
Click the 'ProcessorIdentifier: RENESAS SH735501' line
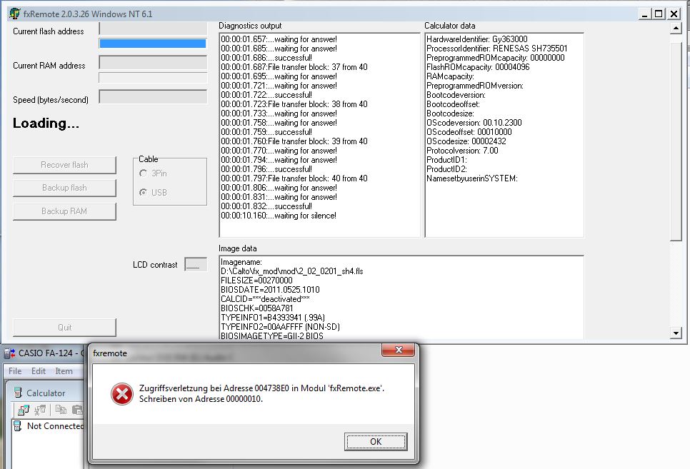pos(497,49)
